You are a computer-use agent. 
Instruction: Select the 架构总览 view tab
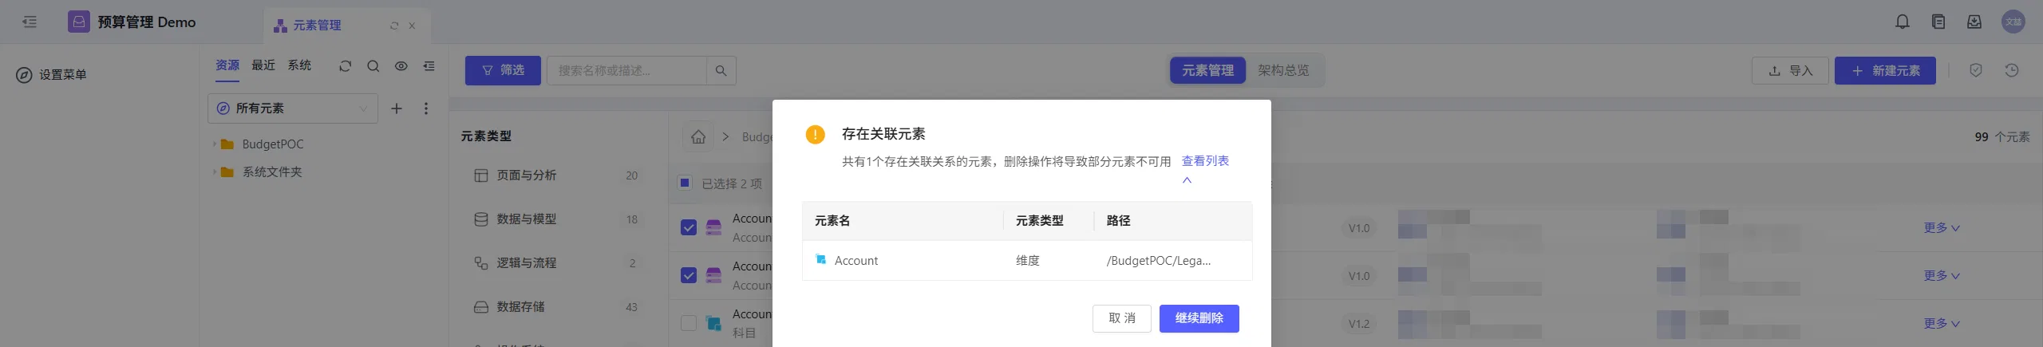tap(1283, 70)
